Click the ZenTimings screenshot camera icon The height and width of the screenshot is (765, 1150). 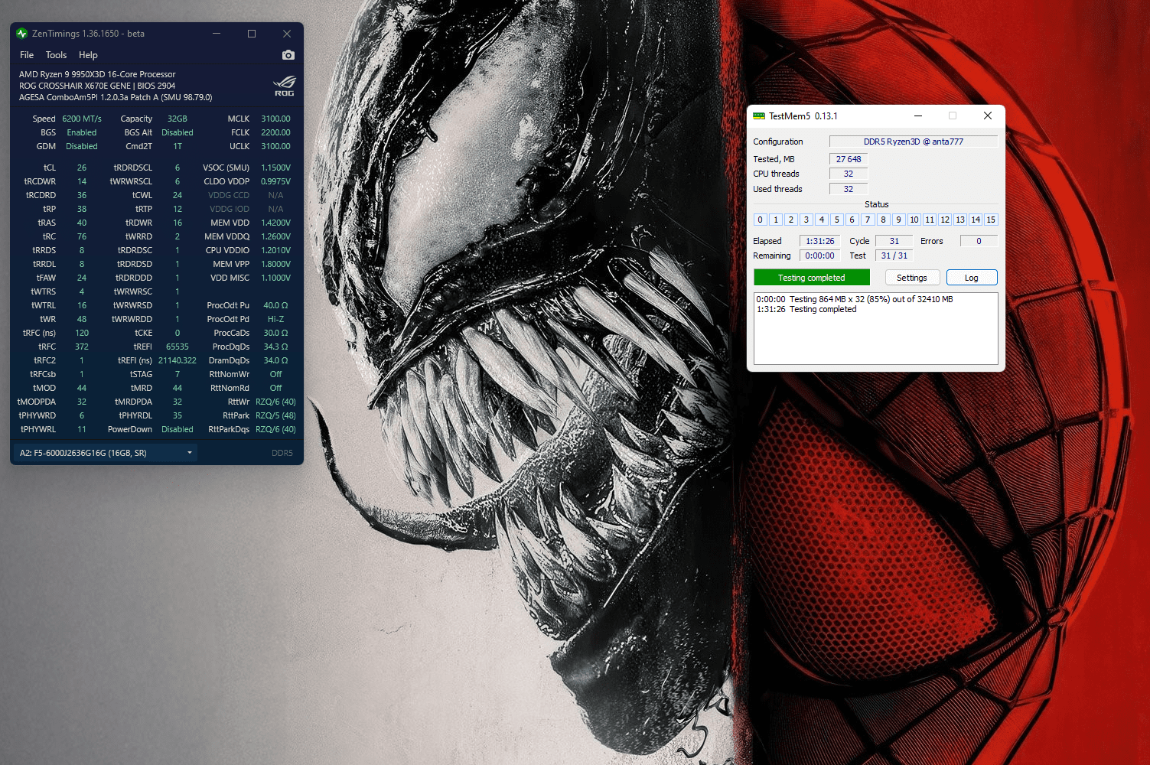288,55
